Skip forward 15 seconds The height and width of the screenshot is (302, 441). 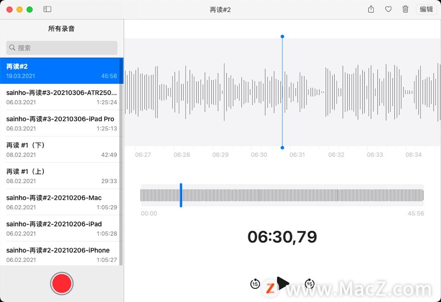point(310,284)
